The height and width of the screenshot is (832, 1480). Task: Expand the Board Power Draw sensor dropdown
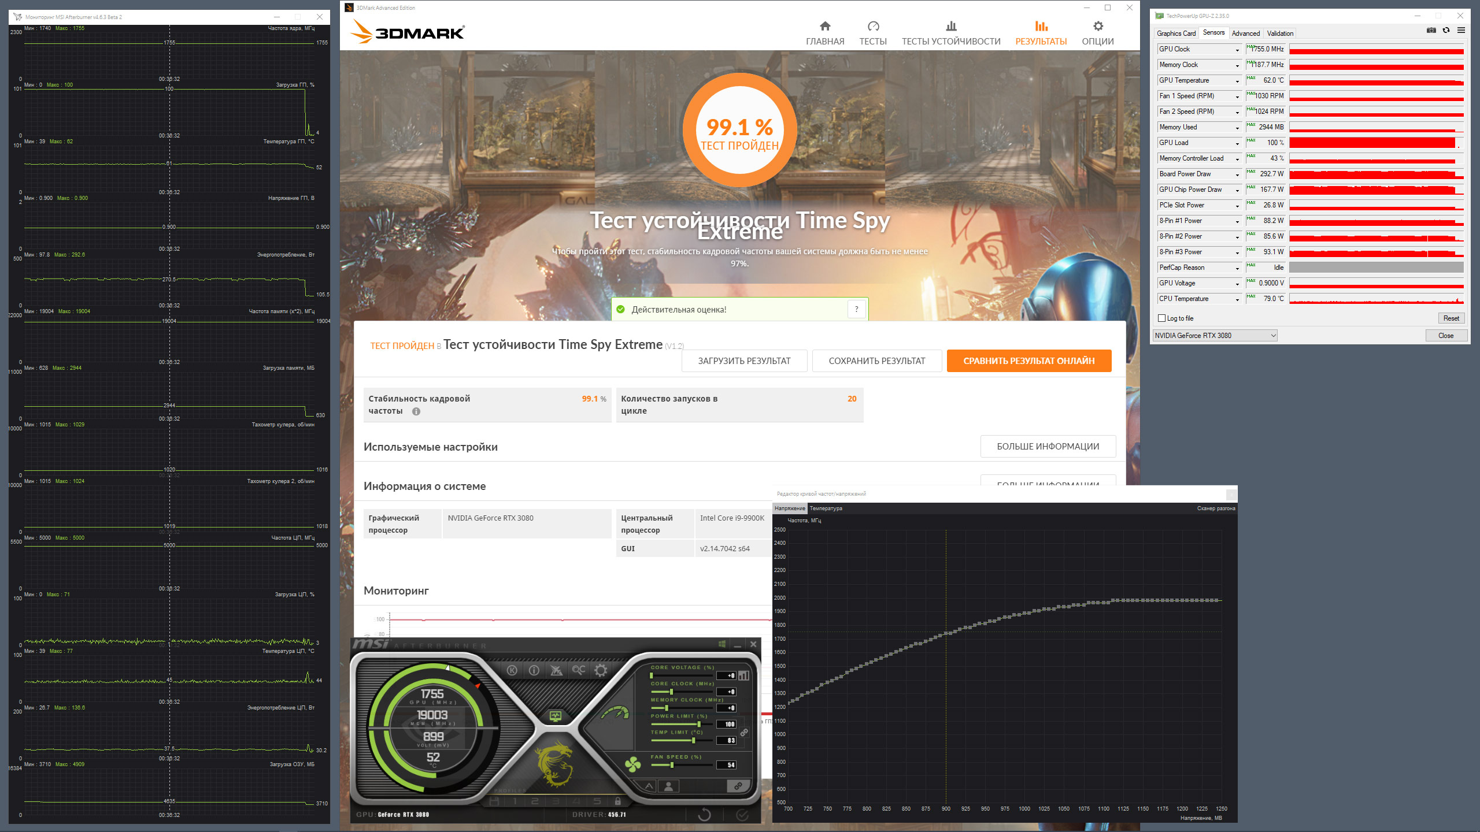tap(1237, 174)
